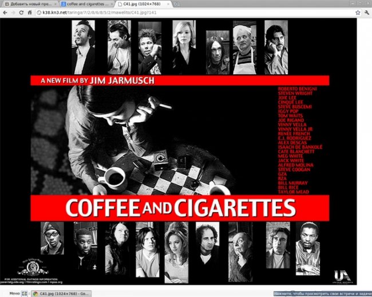Viewport: 372px width, 297px height.
Task: Open the 'Меню' button in the taskbar
Action: [x=14, y=293]
